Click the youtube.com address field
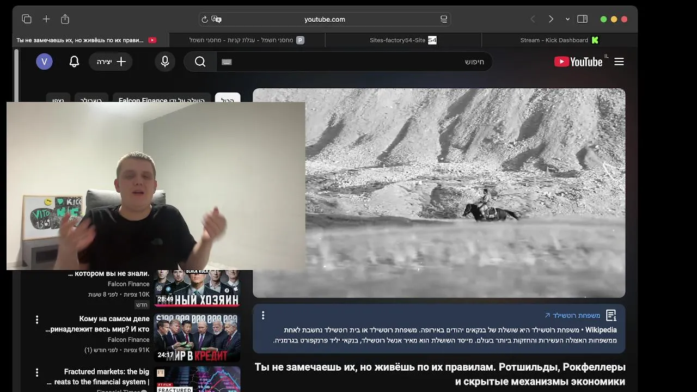This screenshot has width=697, height=392. 325,19
